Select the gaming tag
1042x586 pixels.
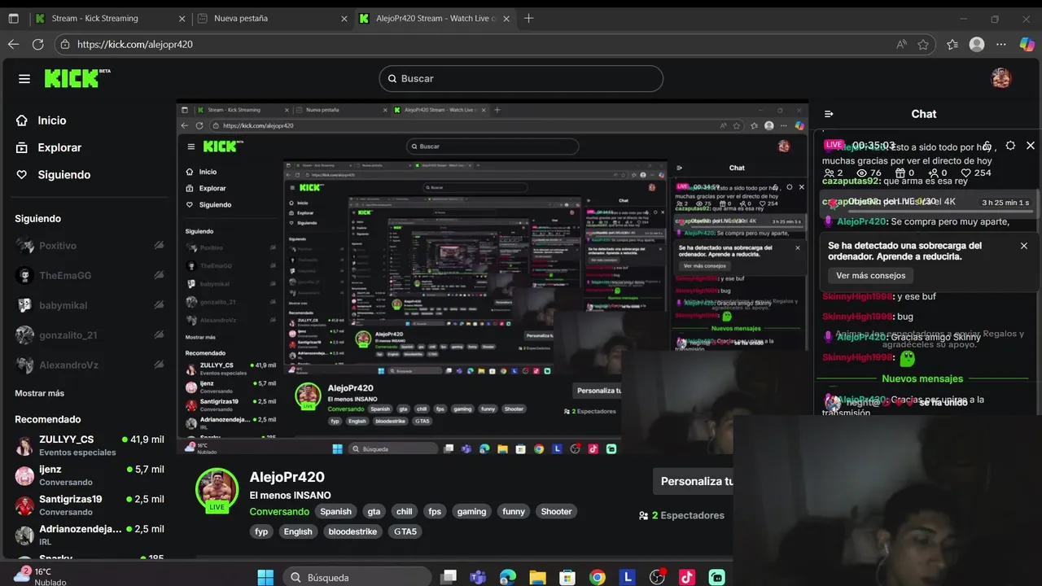(471, 512)
